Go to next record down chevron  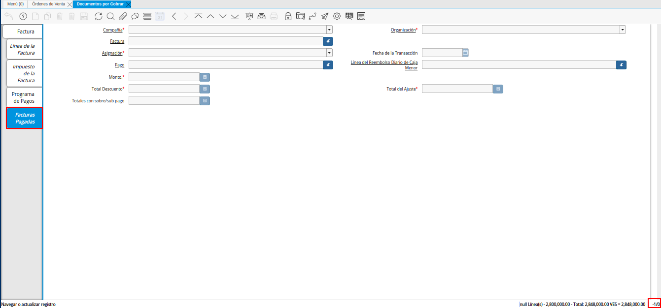click(222, 16)
